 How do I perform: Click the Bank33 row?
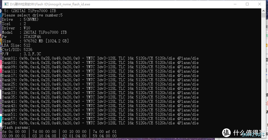coord(100,93)
